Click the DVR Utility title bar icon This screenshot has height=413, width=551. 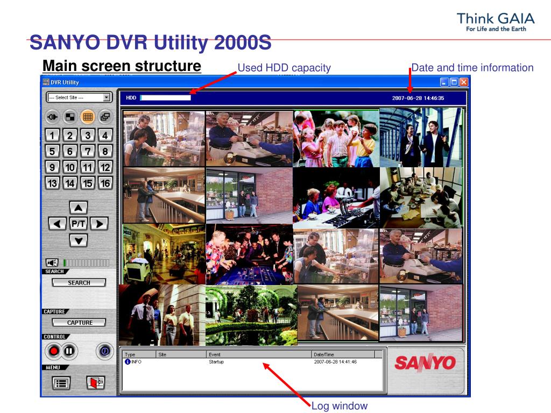pyautogui.click(x=46, y=82)
